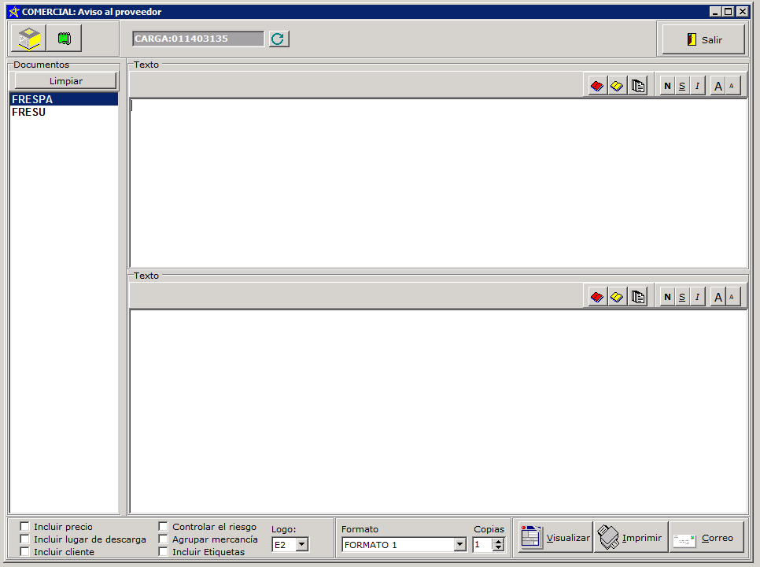Expand the Formato dropdown list

point(460,545)
